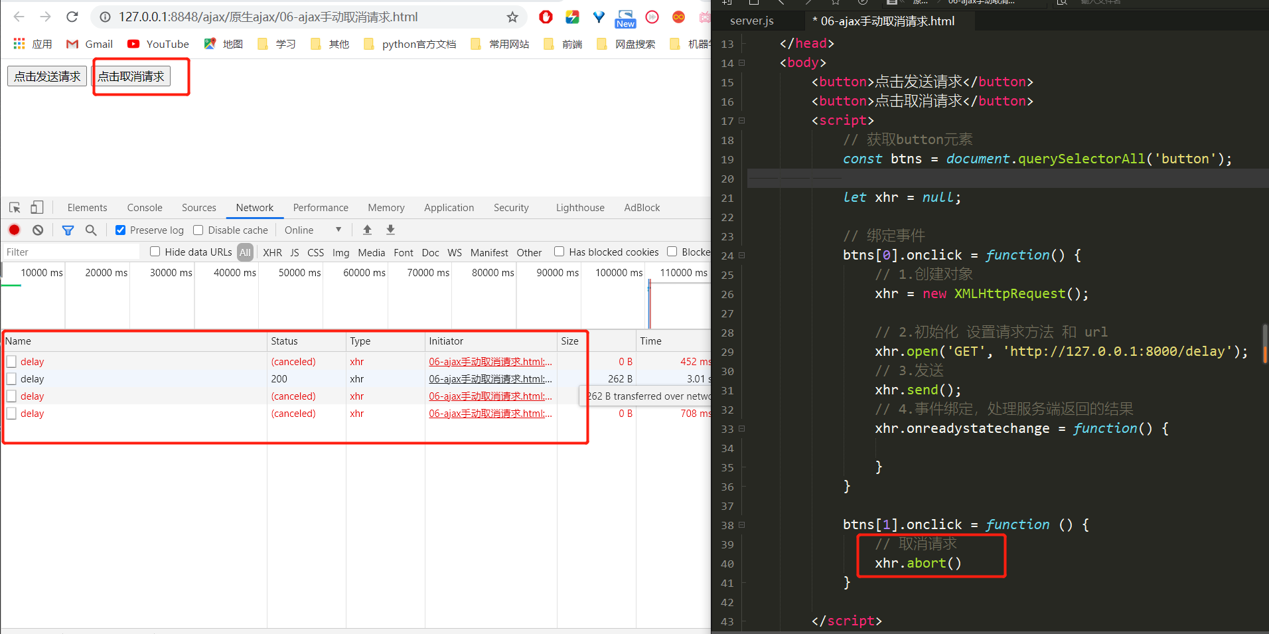
Task: Sort requests by Name column header
Action: click(135, 341)
